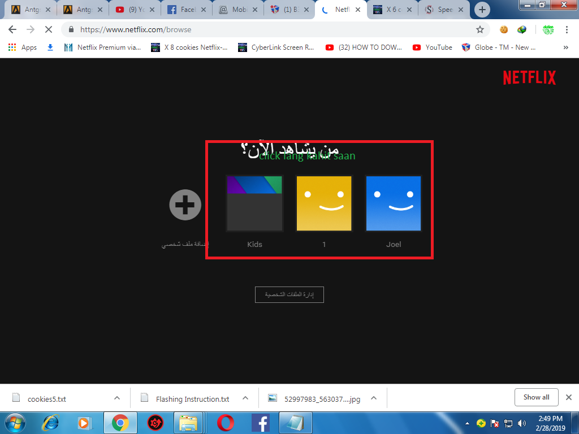Click the blue download arrow bookmark
Viewport: 579px width, 434px height.
[x=50, y=47]
